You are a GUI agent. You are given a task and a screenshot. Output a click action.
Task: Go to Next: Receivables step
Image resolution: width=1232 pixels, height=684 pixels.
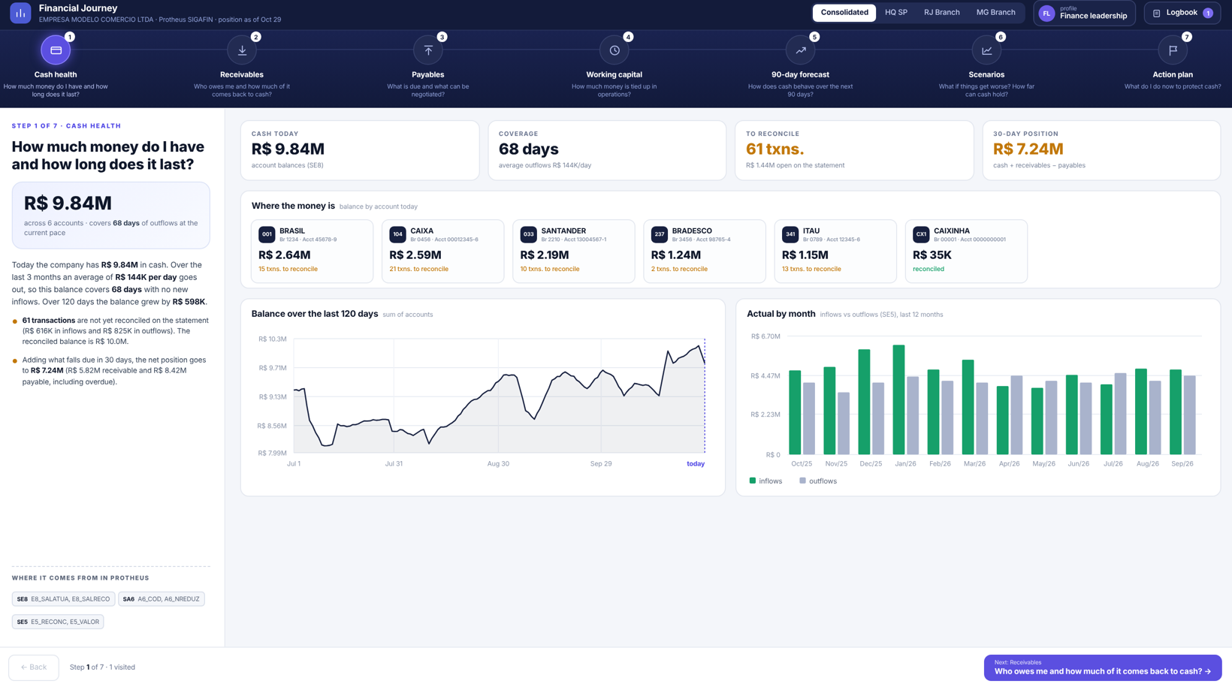tap(1103, 667)
